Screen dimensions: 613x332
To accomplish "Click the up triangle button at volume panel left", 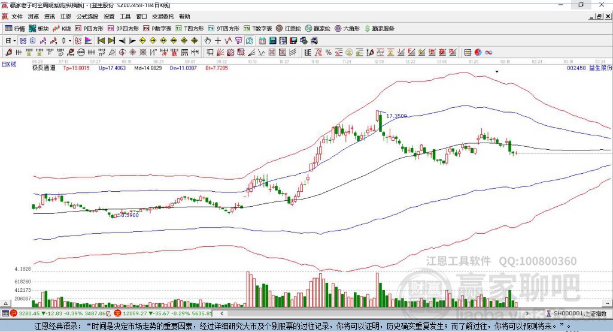I will (x=5, y=303).
